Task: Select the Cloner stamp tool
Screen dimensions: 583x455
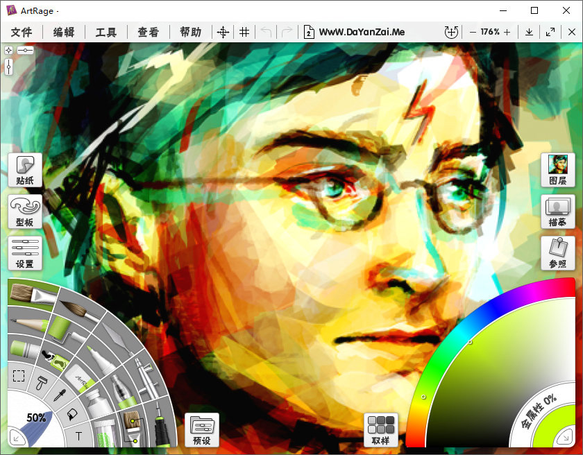Action: (42, 382)
